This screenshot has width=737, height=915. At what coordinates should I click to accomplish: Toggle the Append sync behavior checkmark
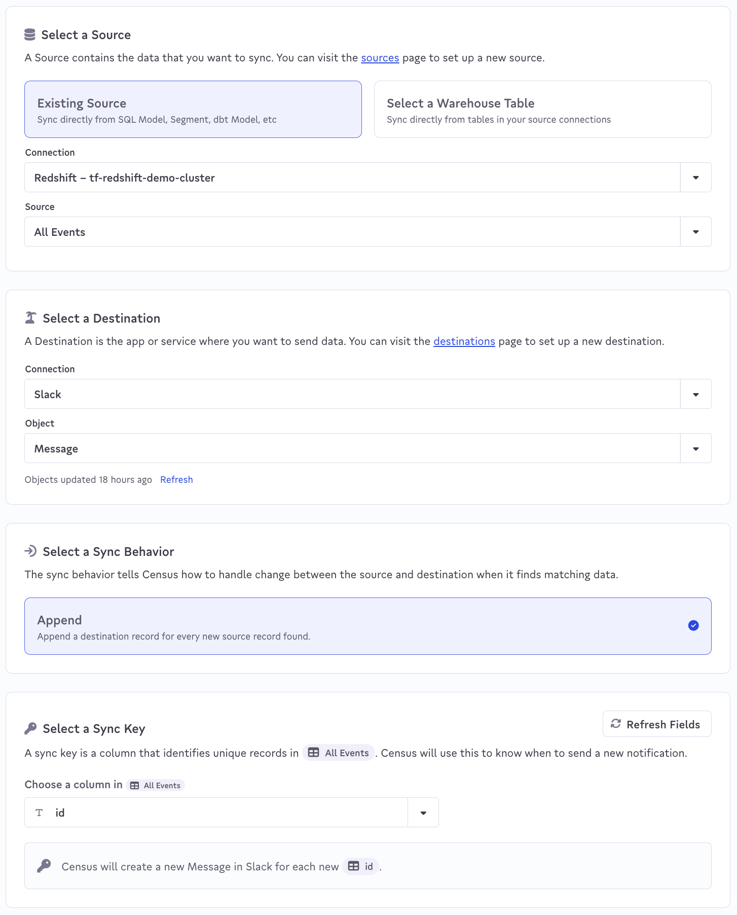pyautogui.click(x=693, y=625)
